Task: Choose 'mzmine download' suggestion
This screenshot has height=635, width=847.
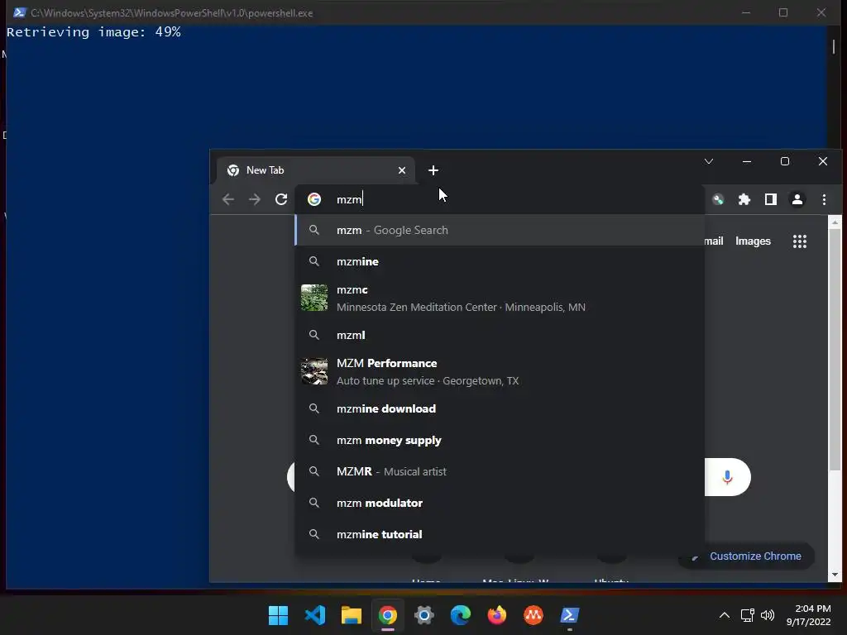Action: [x=500, y=408]
